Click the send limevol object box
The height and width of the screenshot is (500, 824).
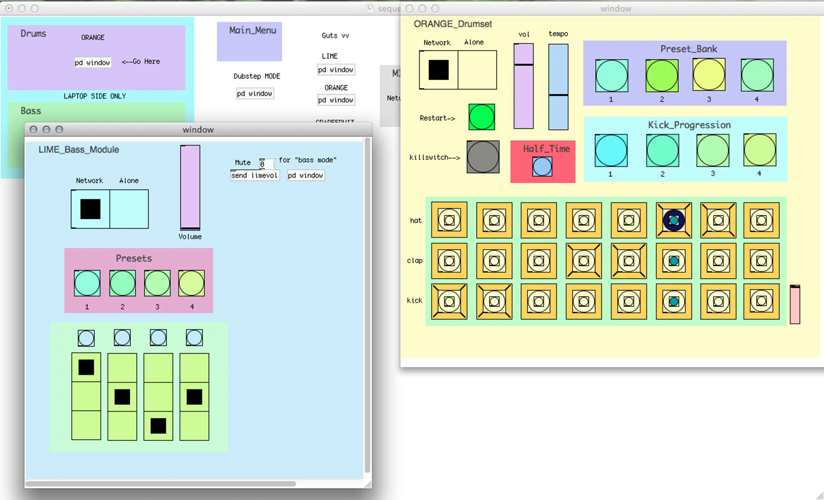tap(254, 175)
